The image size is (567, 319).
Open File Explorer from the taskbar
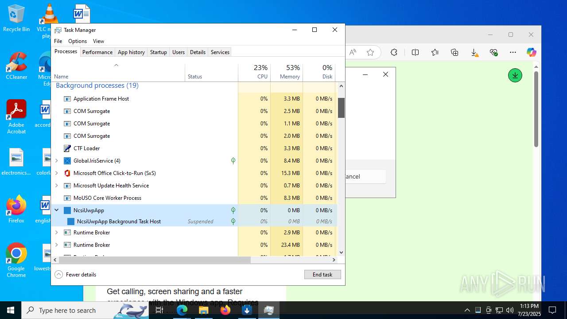click(x=204, y=310)
